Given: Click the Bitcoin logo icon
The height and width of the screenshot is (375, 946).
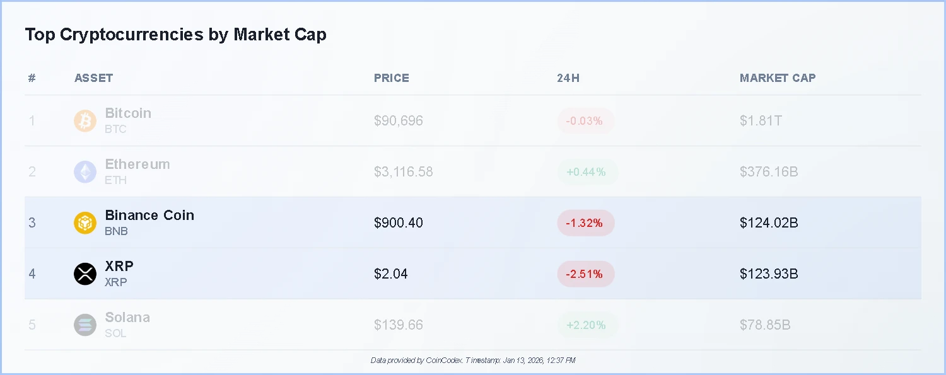Looking at the screenshot, I should coord(85,121).
